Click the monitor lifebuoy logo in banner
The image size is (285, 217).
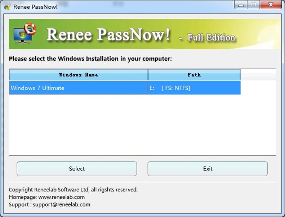coord(25,33)
